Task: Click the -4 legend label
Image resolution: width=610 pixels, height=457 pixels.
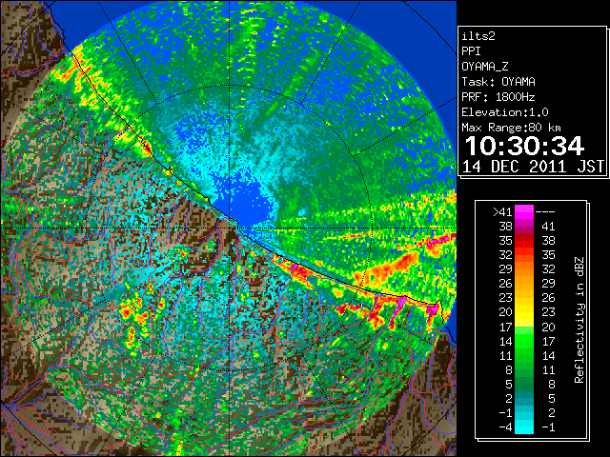Action: tap(505, 427)
